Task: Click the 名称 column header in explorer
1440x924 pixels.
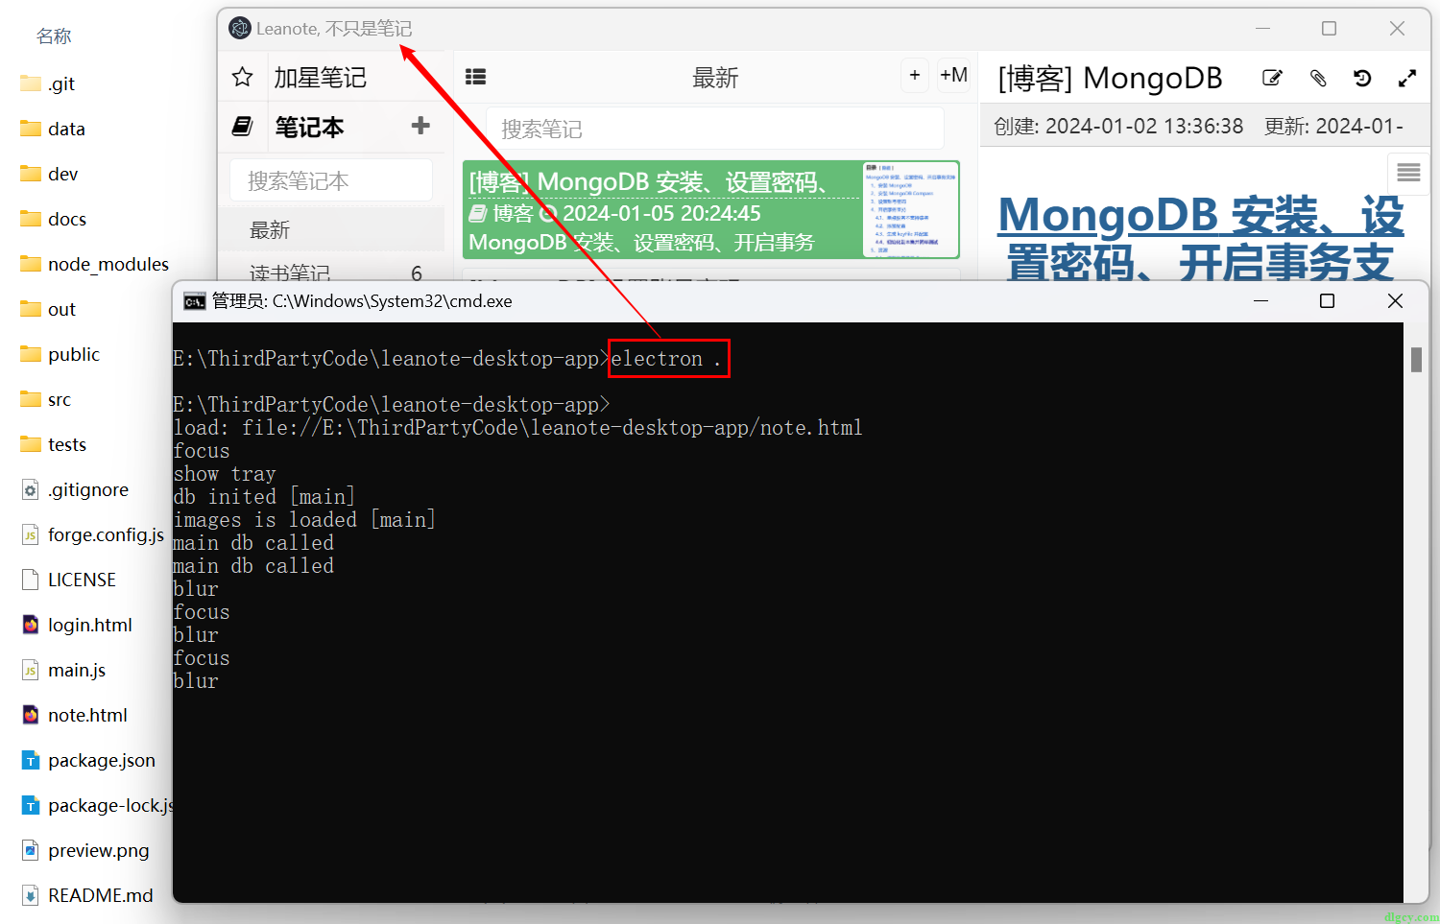Action: pos(54,36)
